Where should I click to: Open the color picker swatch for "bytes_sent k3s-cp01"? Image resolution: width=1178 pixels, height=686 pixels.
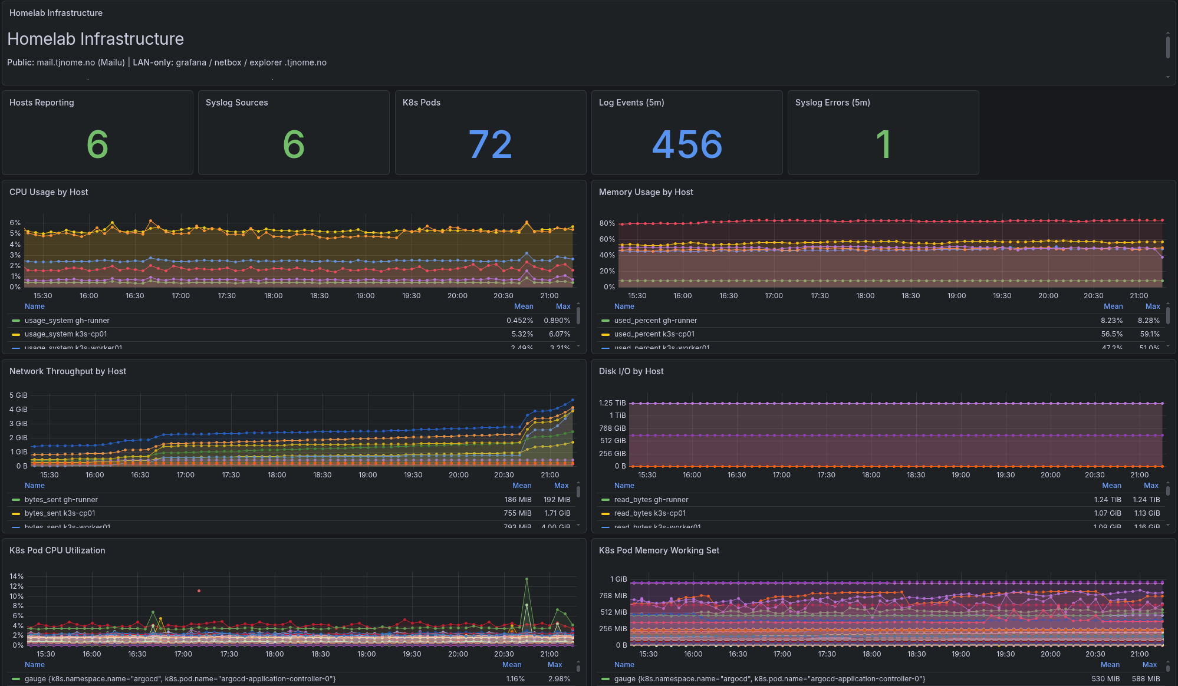click(x=15, y=513)
